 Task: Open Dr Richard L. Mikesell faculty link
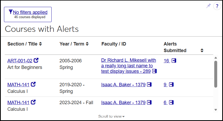[x=128, y=66]
